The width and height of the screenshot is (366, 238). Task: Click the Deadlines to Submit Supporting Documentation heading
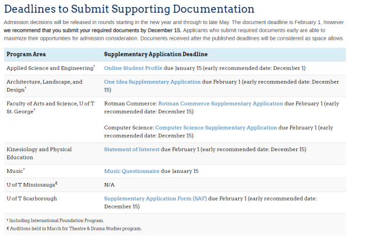[x=129, y=9]
